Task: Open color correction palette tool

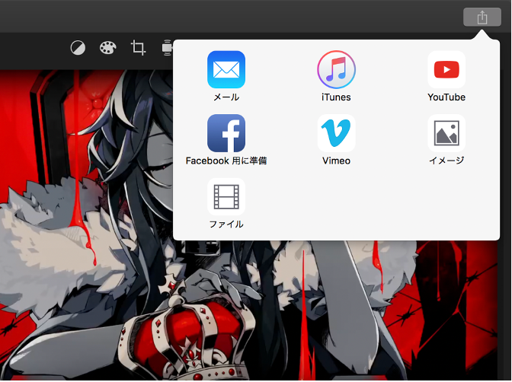Action: pyautogui.click(x=107, y=48)
